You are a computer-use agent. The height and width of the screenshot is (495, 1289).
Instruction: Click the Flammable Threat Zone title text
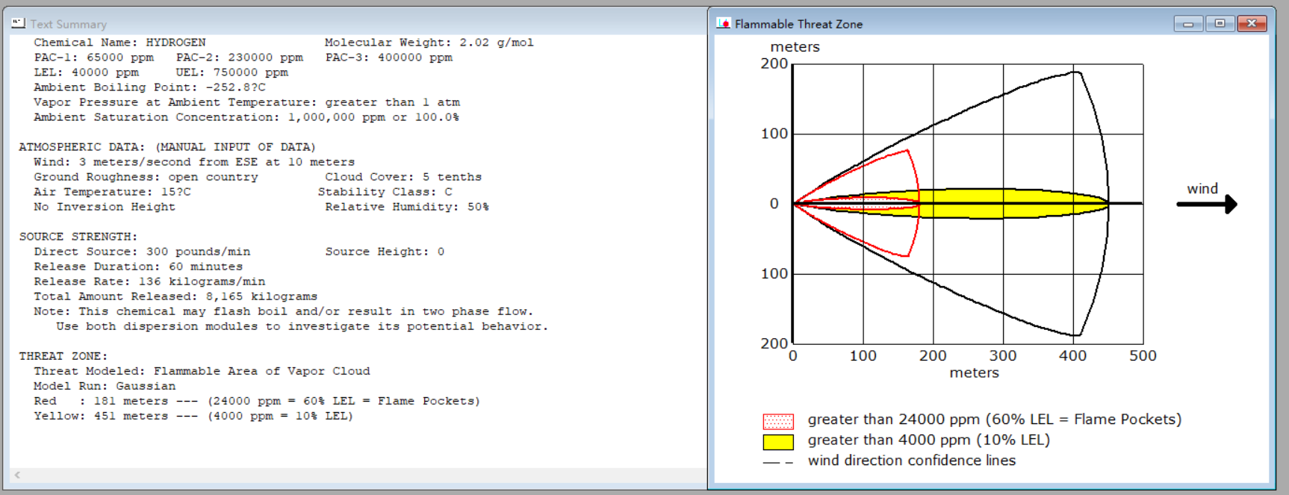[798, 24]
